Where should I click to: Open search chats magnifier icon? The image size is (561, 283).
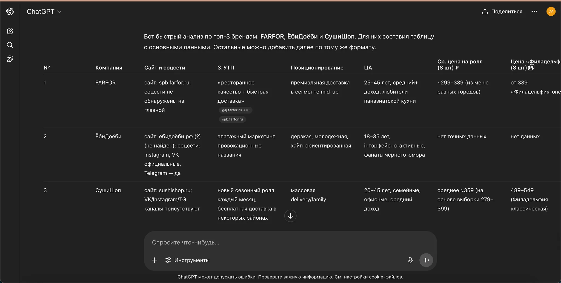coord(10,45)
